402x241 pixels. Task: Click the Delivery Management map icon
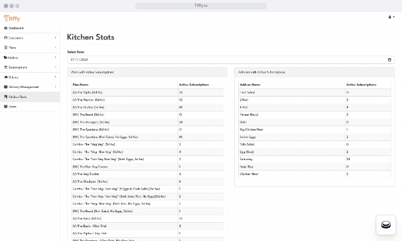6,87
